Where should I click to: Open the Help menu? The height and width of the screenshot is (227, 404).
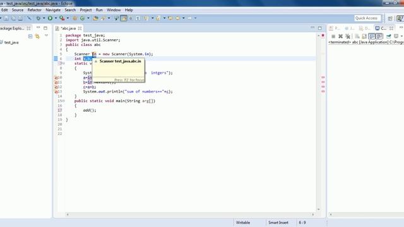click(x=129, y=10)
